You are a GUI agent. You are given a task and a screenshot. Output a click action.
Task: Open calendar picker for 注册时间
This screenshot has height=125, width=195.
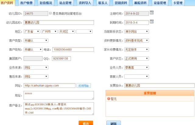coord(152,12)
